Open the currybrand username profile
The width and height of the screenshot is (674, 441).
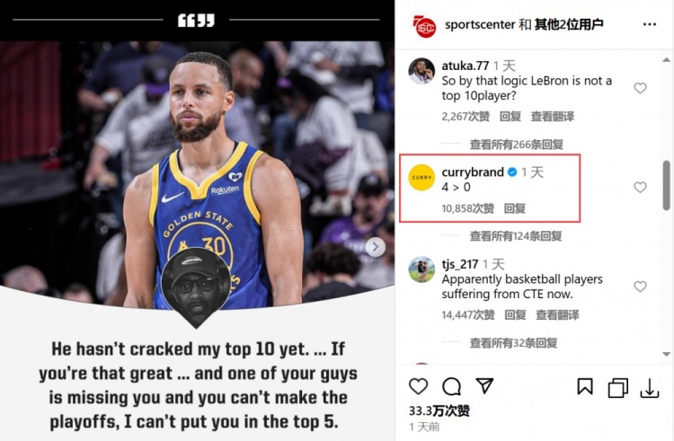point(473,172)
